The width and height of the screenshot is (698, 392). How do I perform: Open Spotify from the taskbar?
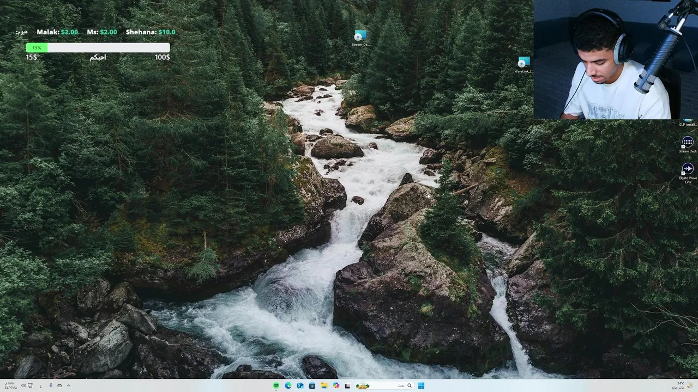(x=276, y=385)
